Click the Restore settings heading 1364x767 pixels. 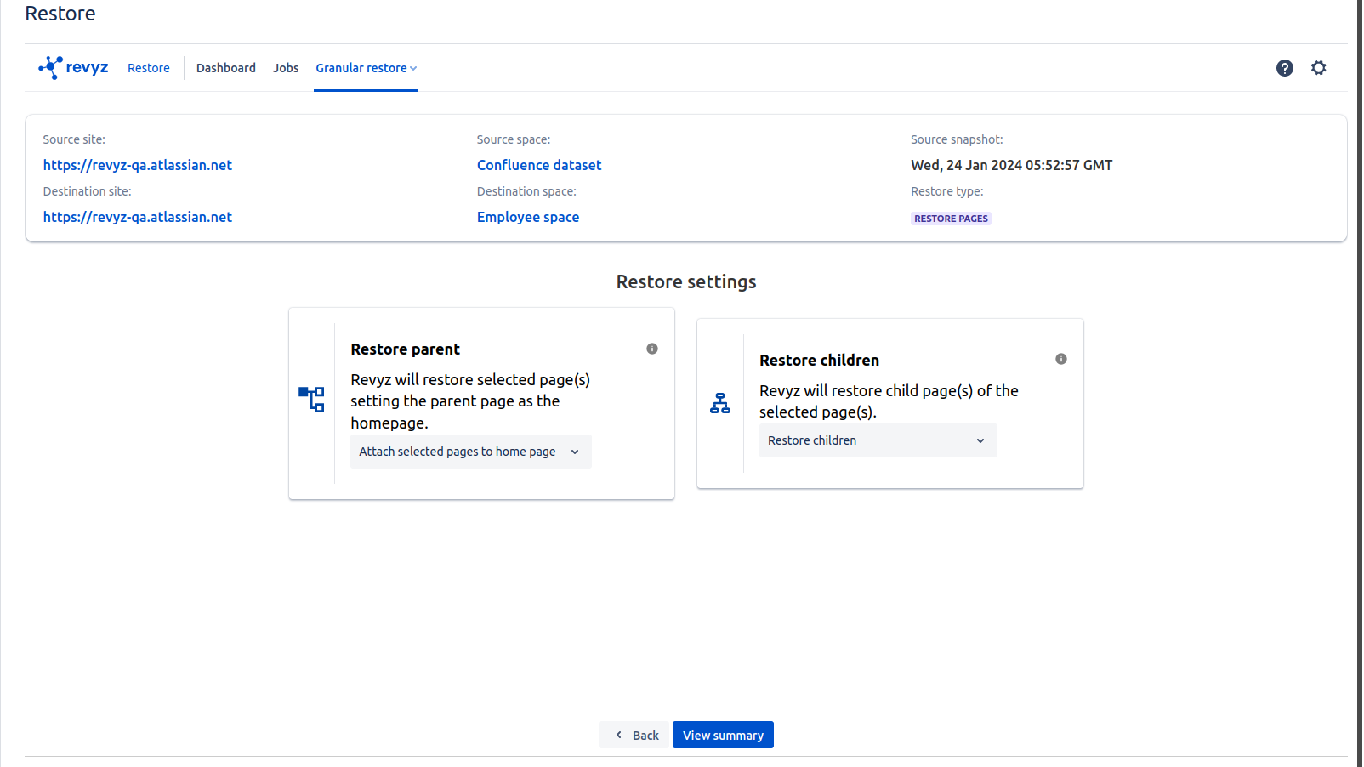[686, 281]
